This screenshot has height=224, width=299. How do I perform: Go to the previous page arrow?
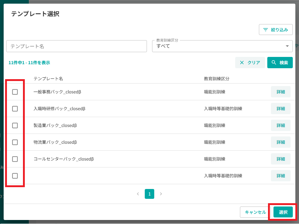tap(138, 194)
